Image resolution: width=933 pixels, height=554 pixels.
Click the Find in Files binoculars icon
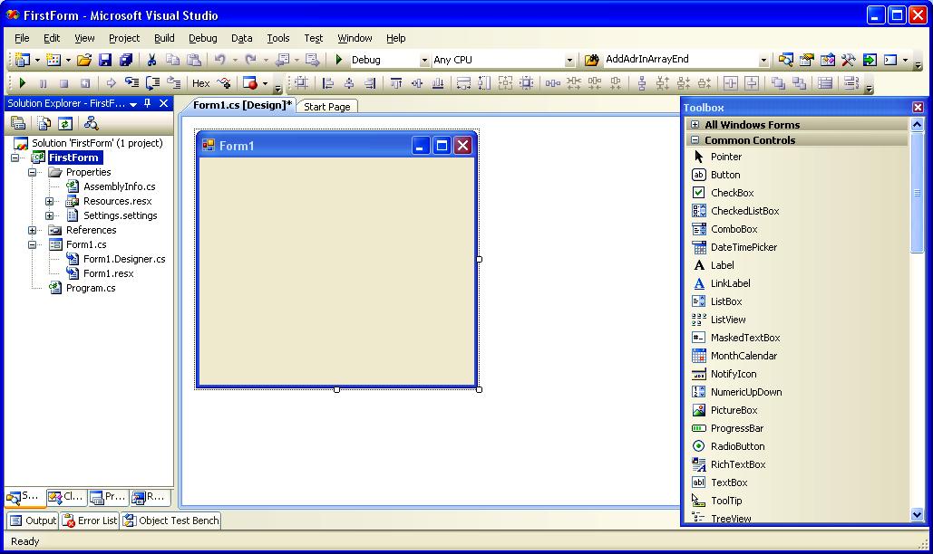(x=591, y=60)
